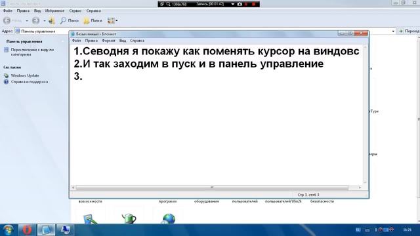
Task: Open Вид menu in Notepad
Action: coord(123,41)
